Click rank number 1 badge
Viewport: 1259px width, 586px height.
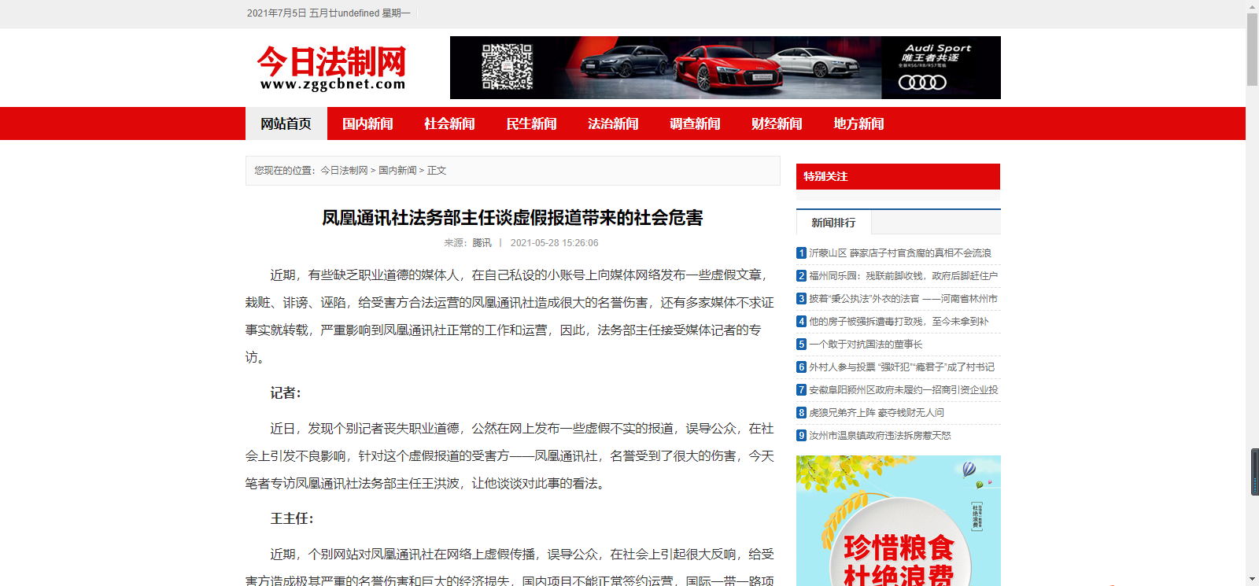802,252
